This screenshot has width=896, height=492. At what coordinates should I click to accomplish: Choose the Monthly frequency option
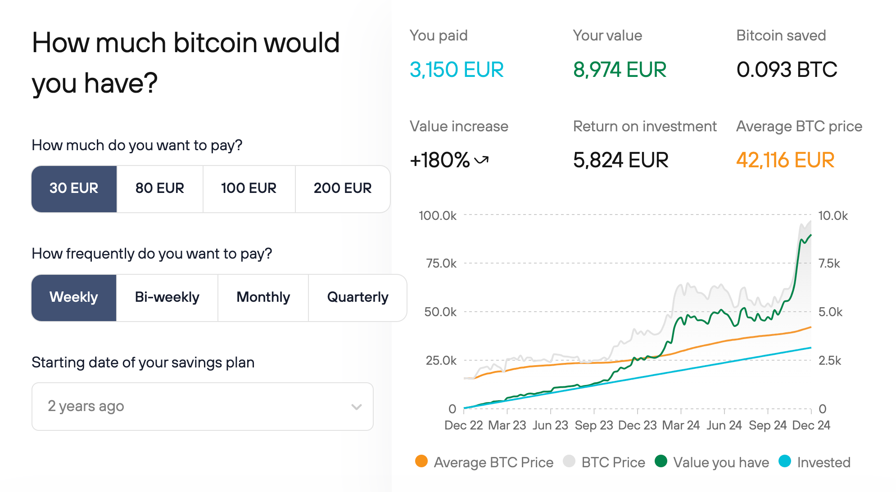point(263,297)
